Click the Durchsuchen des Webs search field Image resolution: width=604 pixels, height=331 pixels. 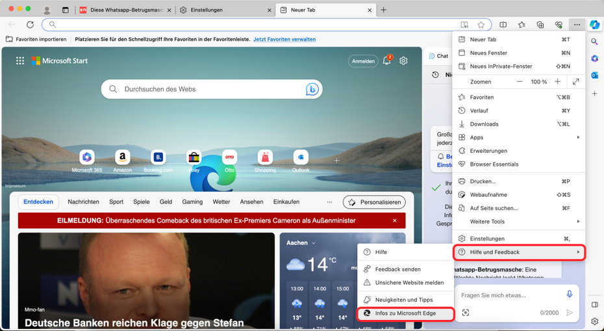[x=212, y=89]
